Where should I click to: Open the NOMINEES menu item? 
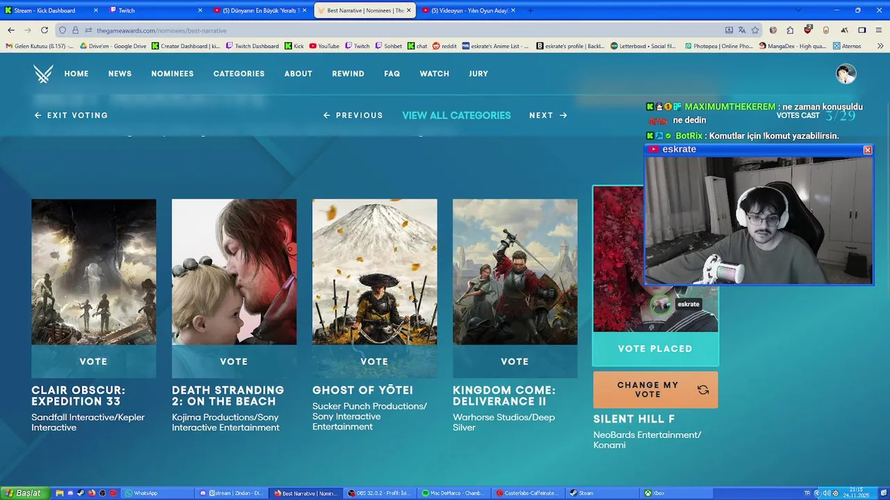(172, 74)
